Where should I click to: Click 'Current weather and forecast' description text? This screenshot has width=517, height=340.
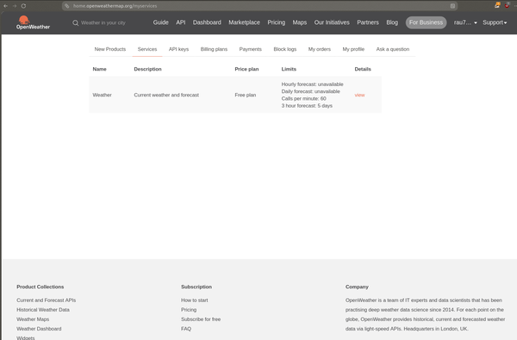[x=166, y=95]
